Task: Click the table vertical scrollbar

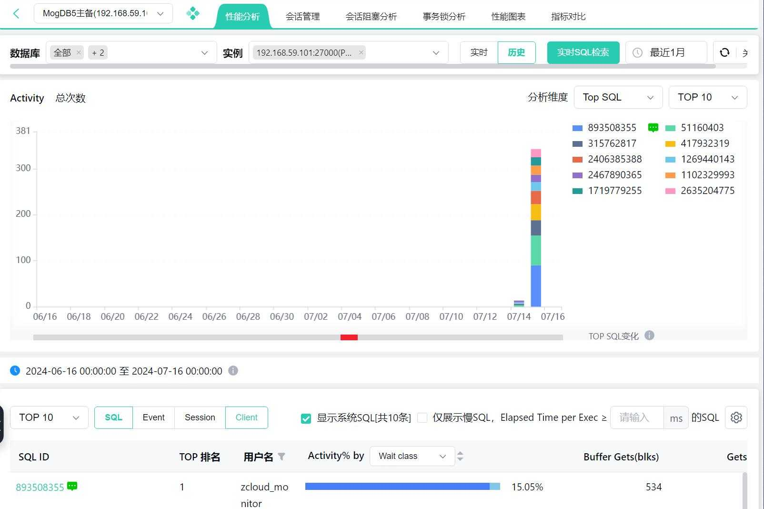Action: 744,490
